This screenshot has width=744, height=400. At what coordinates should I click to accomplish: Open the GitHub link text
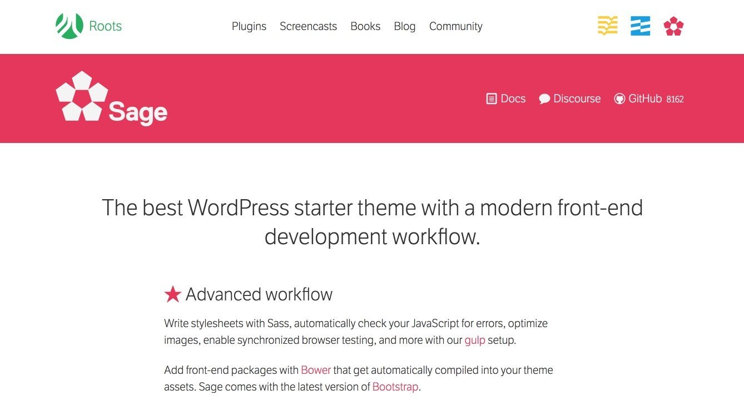[645, 98]
